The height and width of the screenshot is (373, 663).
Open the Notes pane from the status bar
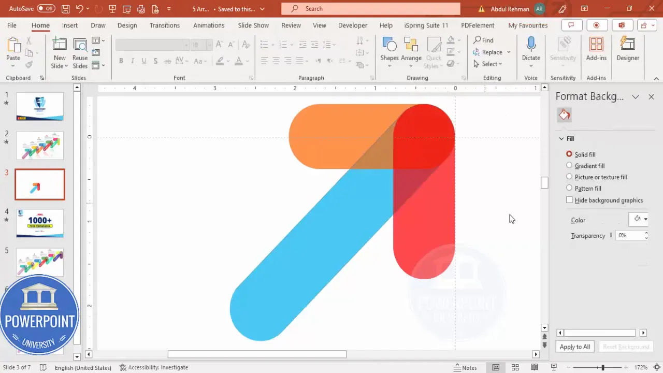pos(465,367)
